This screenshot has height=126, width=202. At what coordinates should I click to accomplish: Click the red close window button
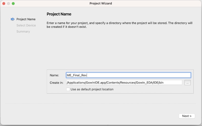point(4,4)
